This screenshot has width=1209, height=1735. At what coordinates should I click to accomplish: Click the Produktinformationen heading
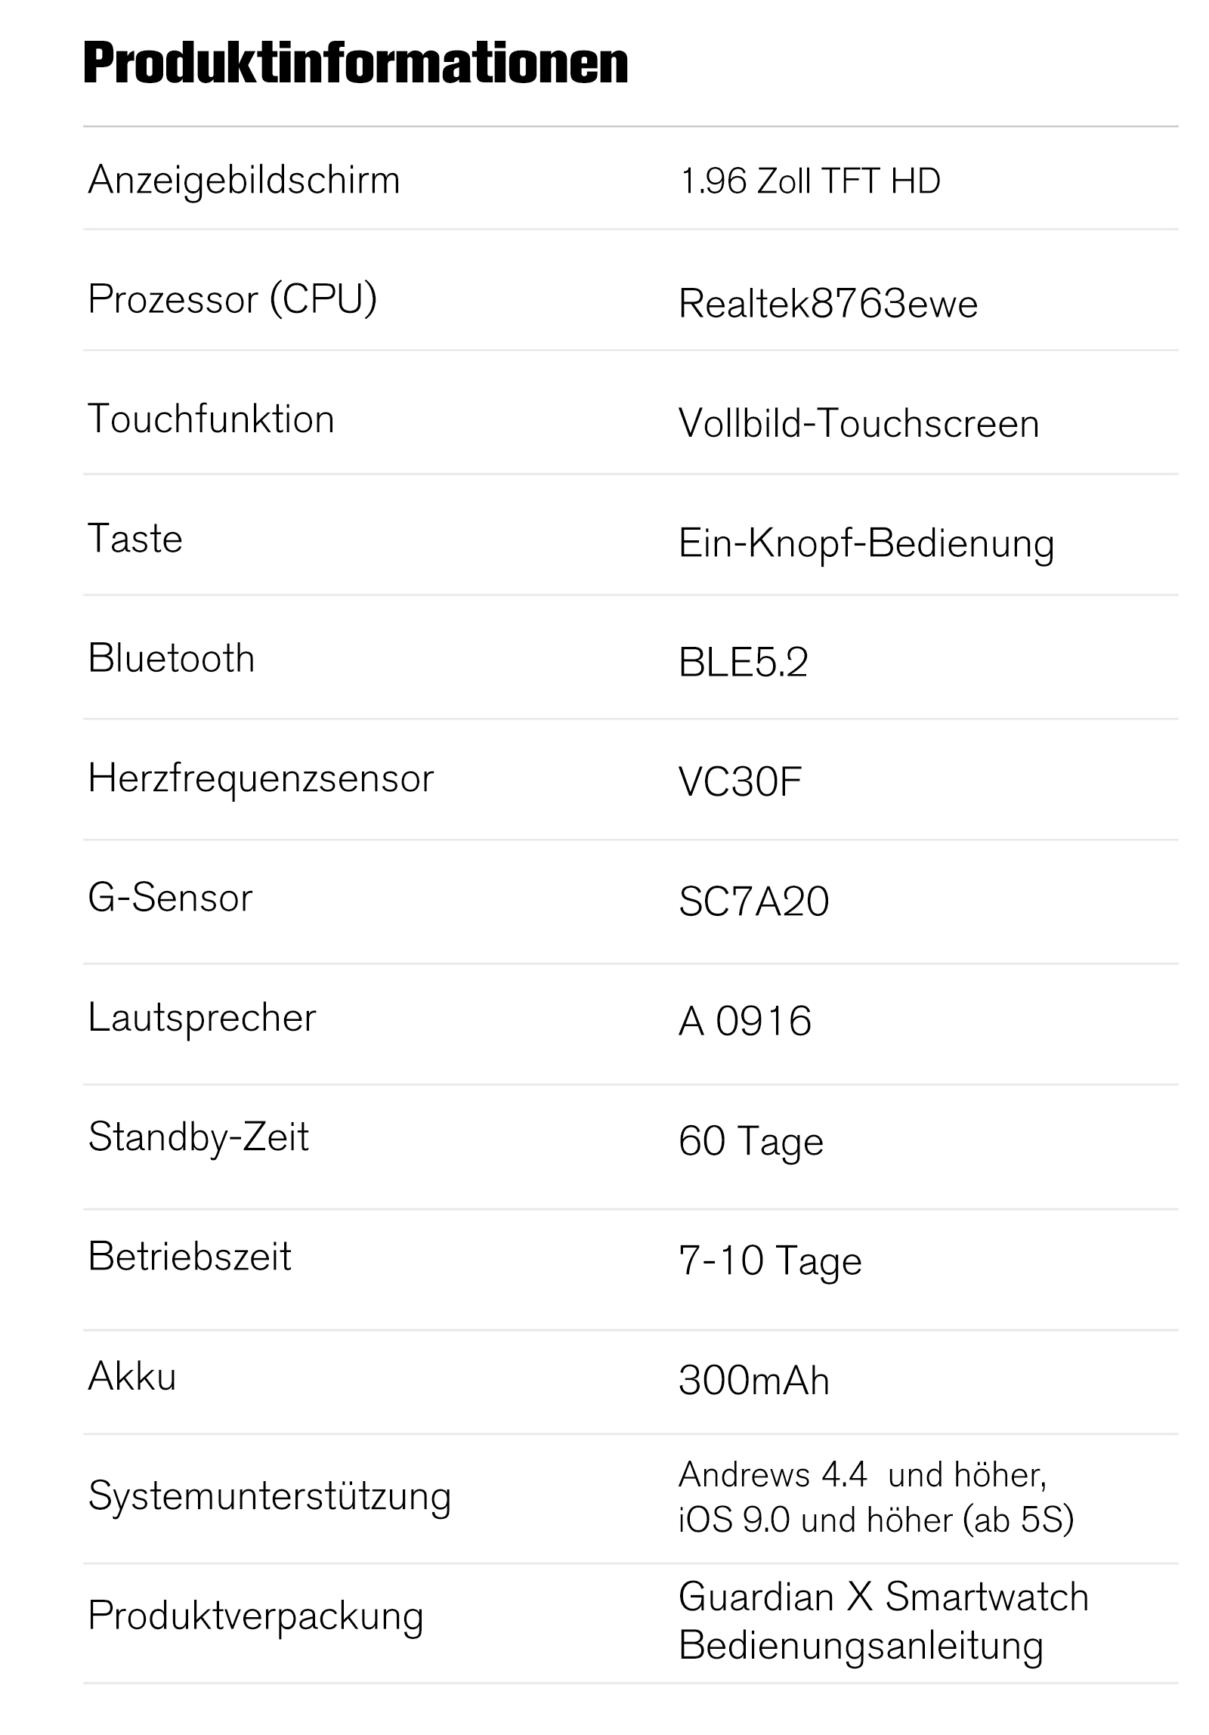(x=356, y=63)
